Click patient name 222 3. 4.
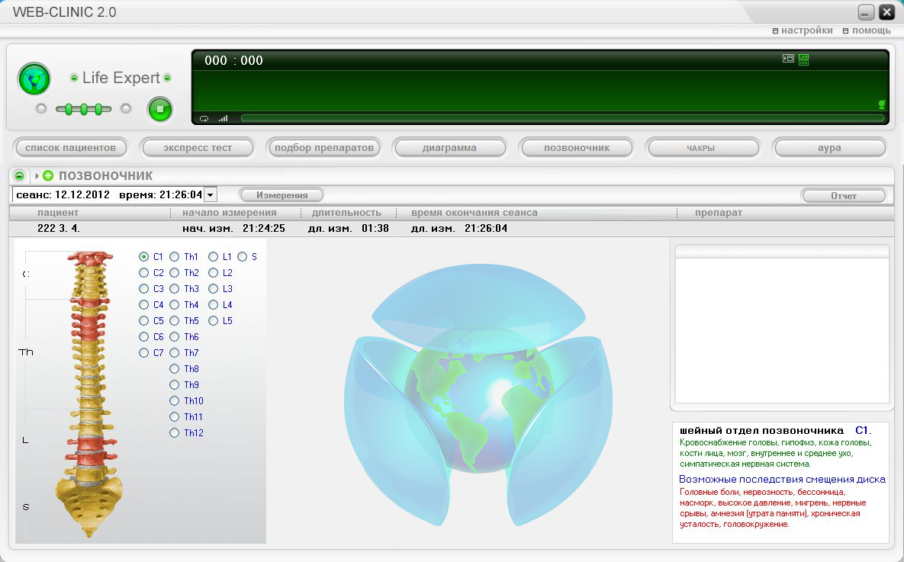Image resolution: width=904 pixels, height=562 pixels. pos(59,228)
